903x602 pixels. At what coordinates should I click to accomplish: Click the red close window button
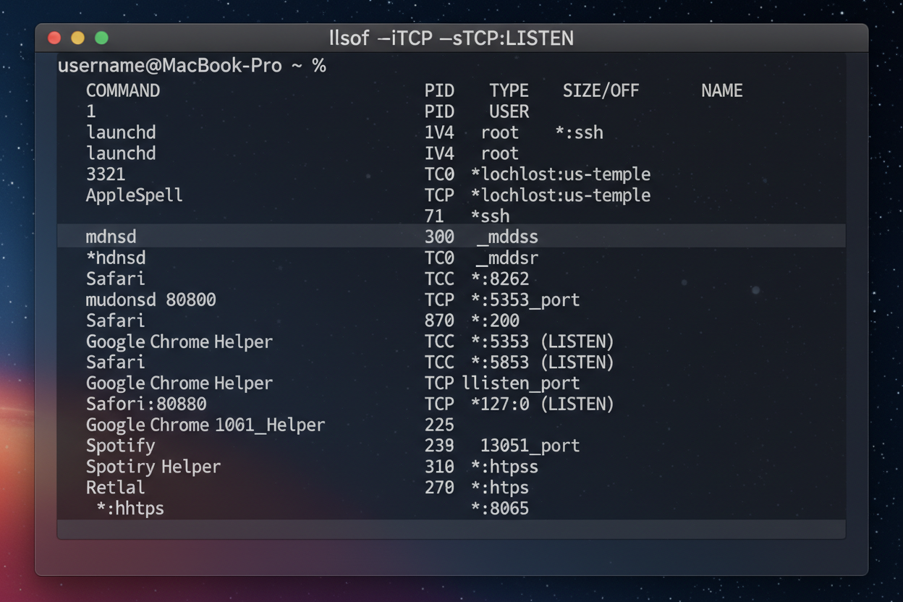coord(54,38)
